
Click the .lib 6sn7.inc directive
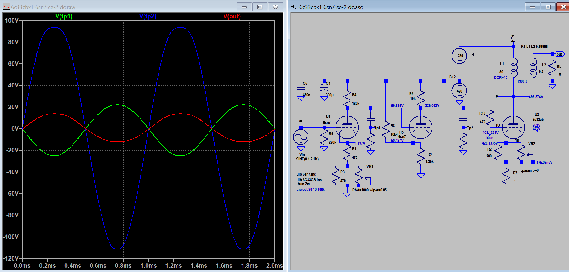click(x=306, y=174)
